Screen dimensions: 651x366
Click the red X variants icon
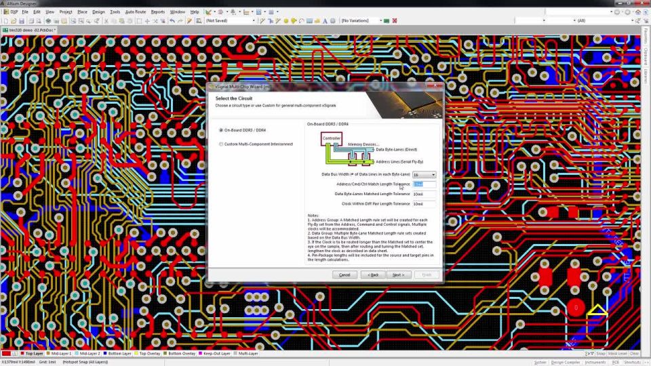tap(395, 21)
